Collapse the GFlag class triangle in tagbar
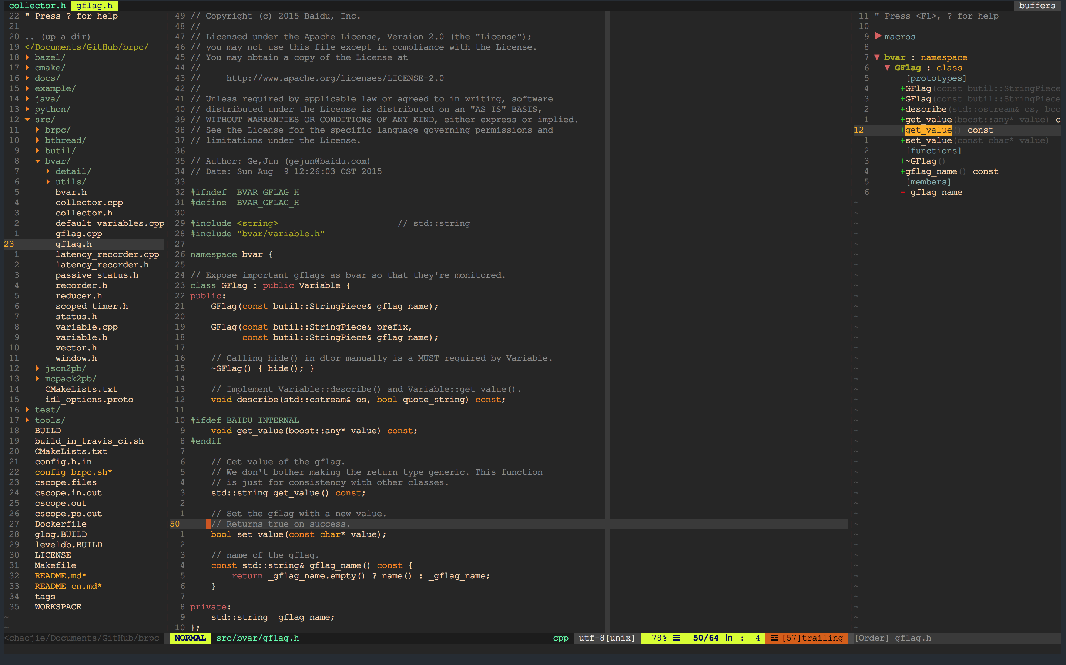Screen dimensions: 1066x665 pyautogui.click(x=887, y=68)
